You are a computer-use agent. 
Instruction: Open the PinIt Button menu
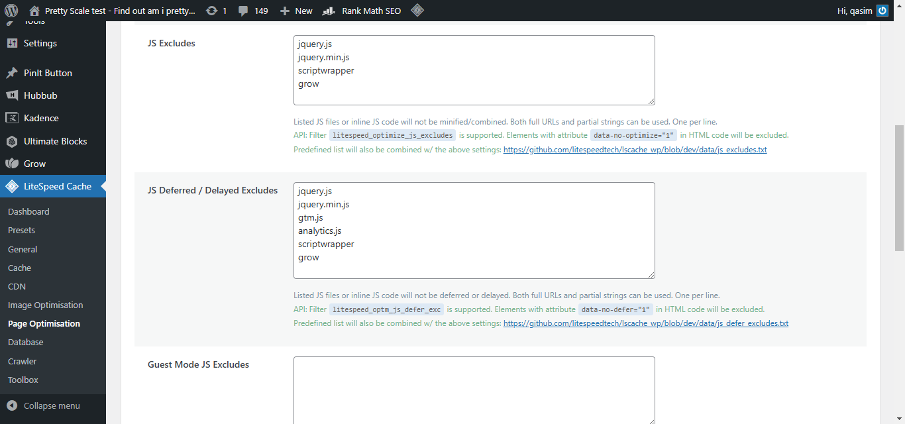click(x=48, y=73)
